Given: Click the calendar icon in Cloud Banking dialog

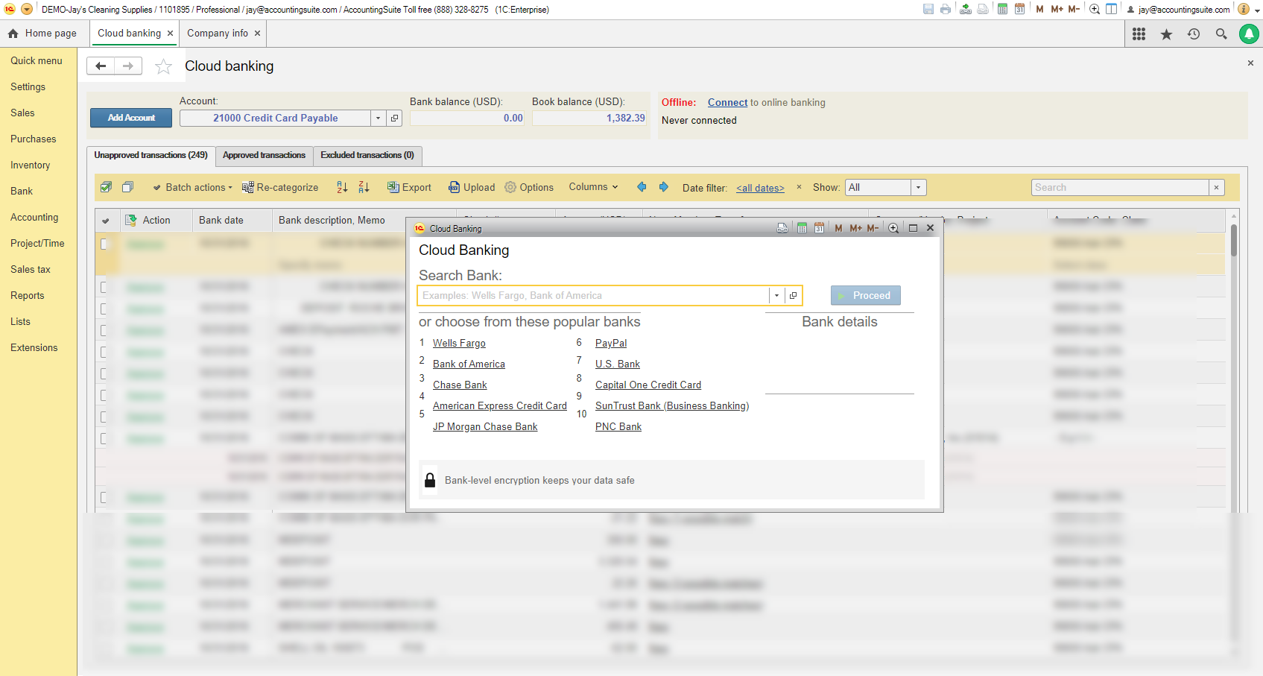Looking at the screenshot, I should [819, 228].
